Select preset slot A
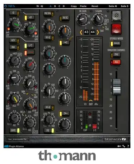134x164 pixels. [x=51, y=6]
